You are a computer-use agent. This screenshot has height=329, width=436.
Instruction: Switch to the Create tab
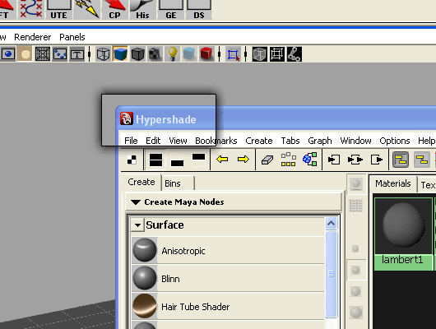[x=141, y=182]
